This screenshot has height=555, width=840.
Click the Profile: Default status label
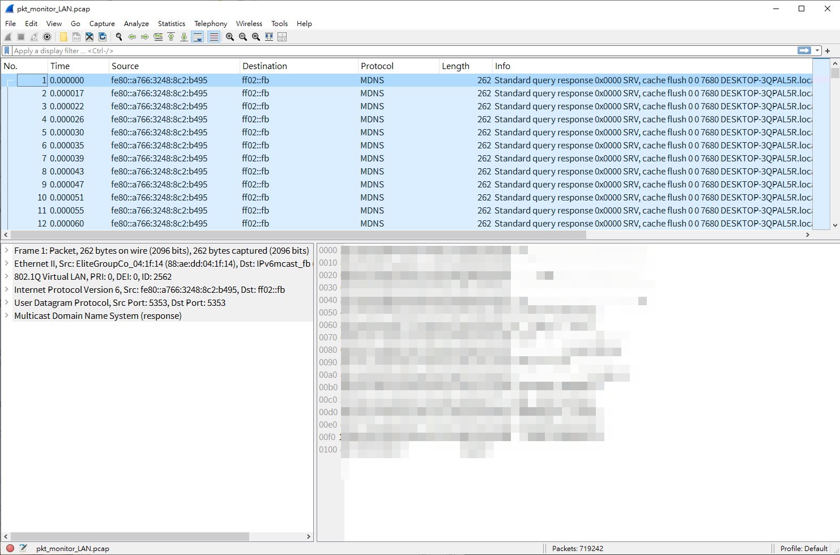pos(803,548)
